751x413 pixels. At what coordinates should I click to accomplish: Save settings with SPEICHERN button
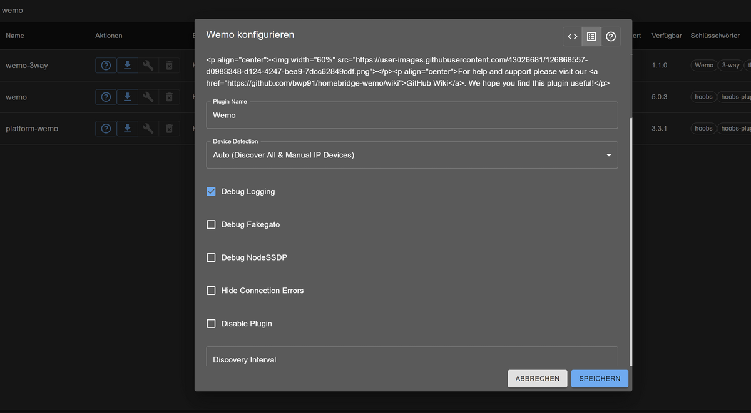[600, 379]
